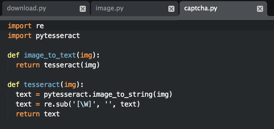Switch to the download.py tab

26,8
